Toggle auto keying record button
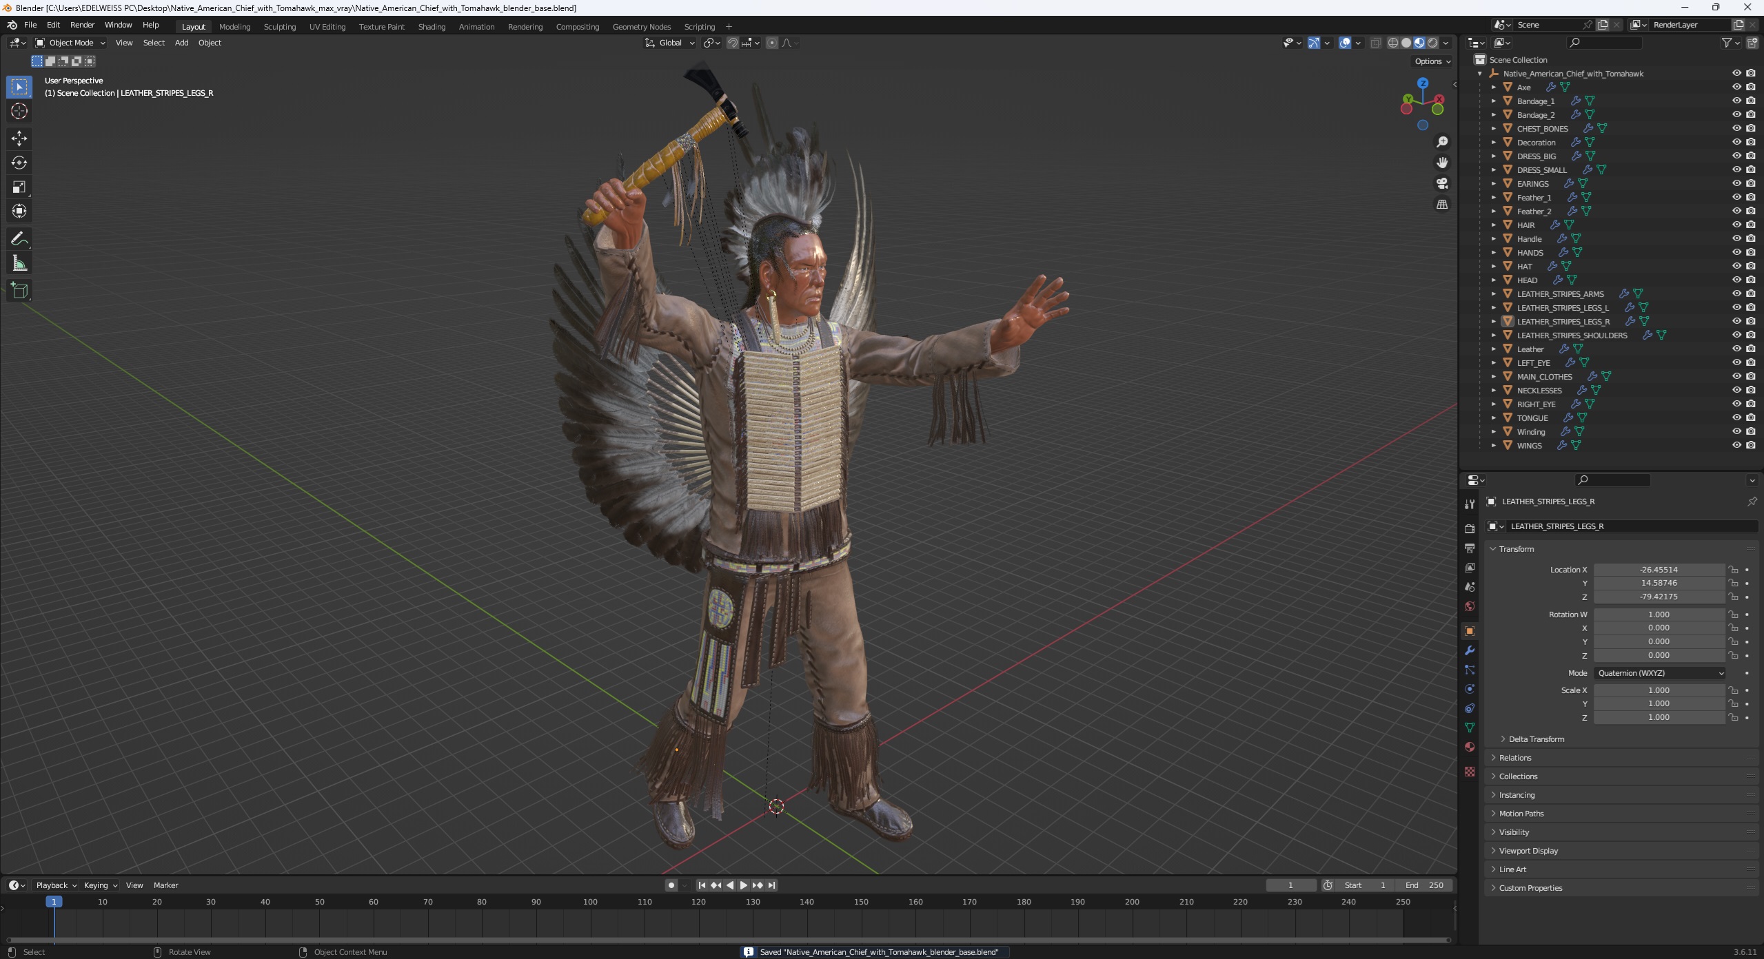Image resolution: width=1764 pixels, height=959 pixels. tap(671, 885)
